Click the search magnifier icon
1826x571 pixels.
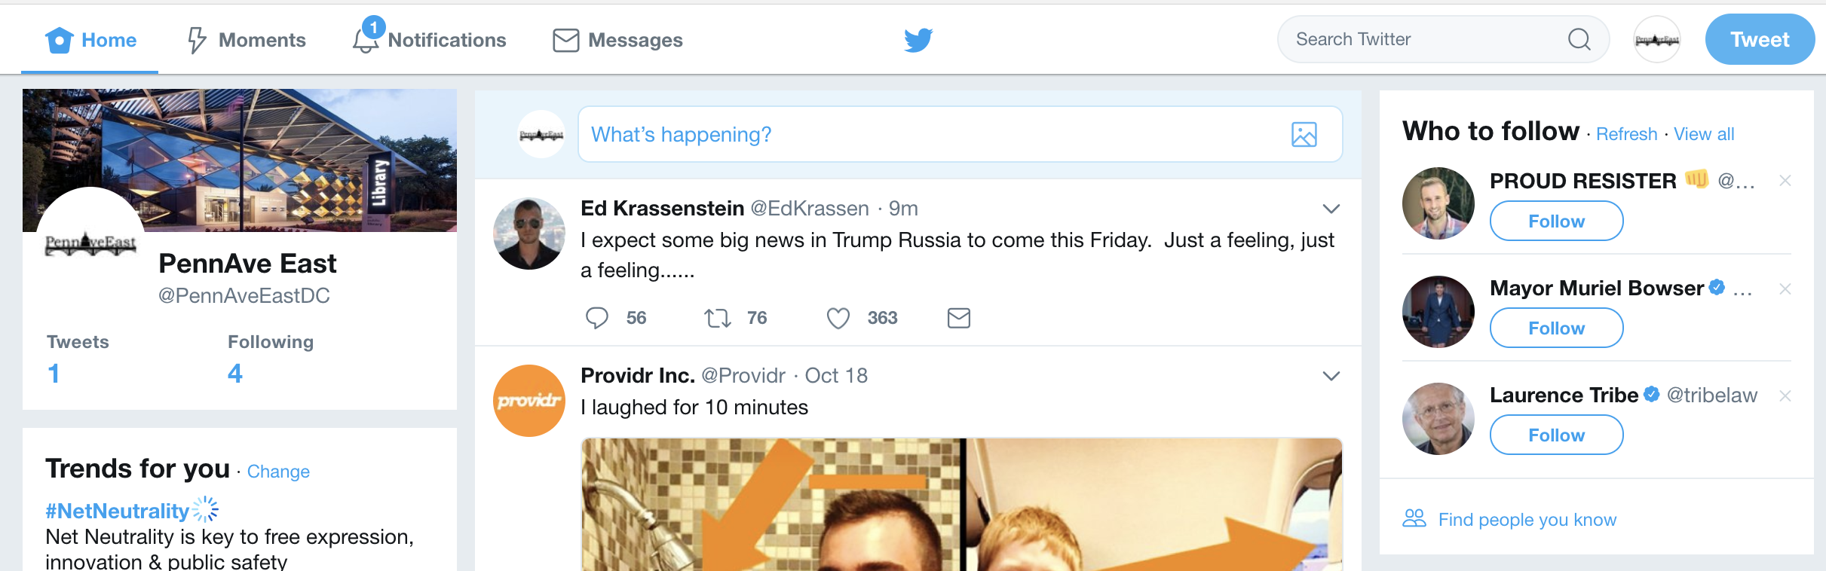point(1579,39)
